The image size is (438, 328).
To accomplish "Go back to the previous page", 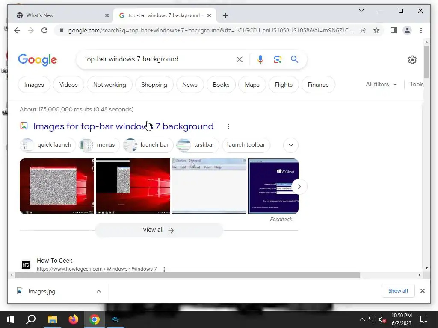I will coord(17,30).
